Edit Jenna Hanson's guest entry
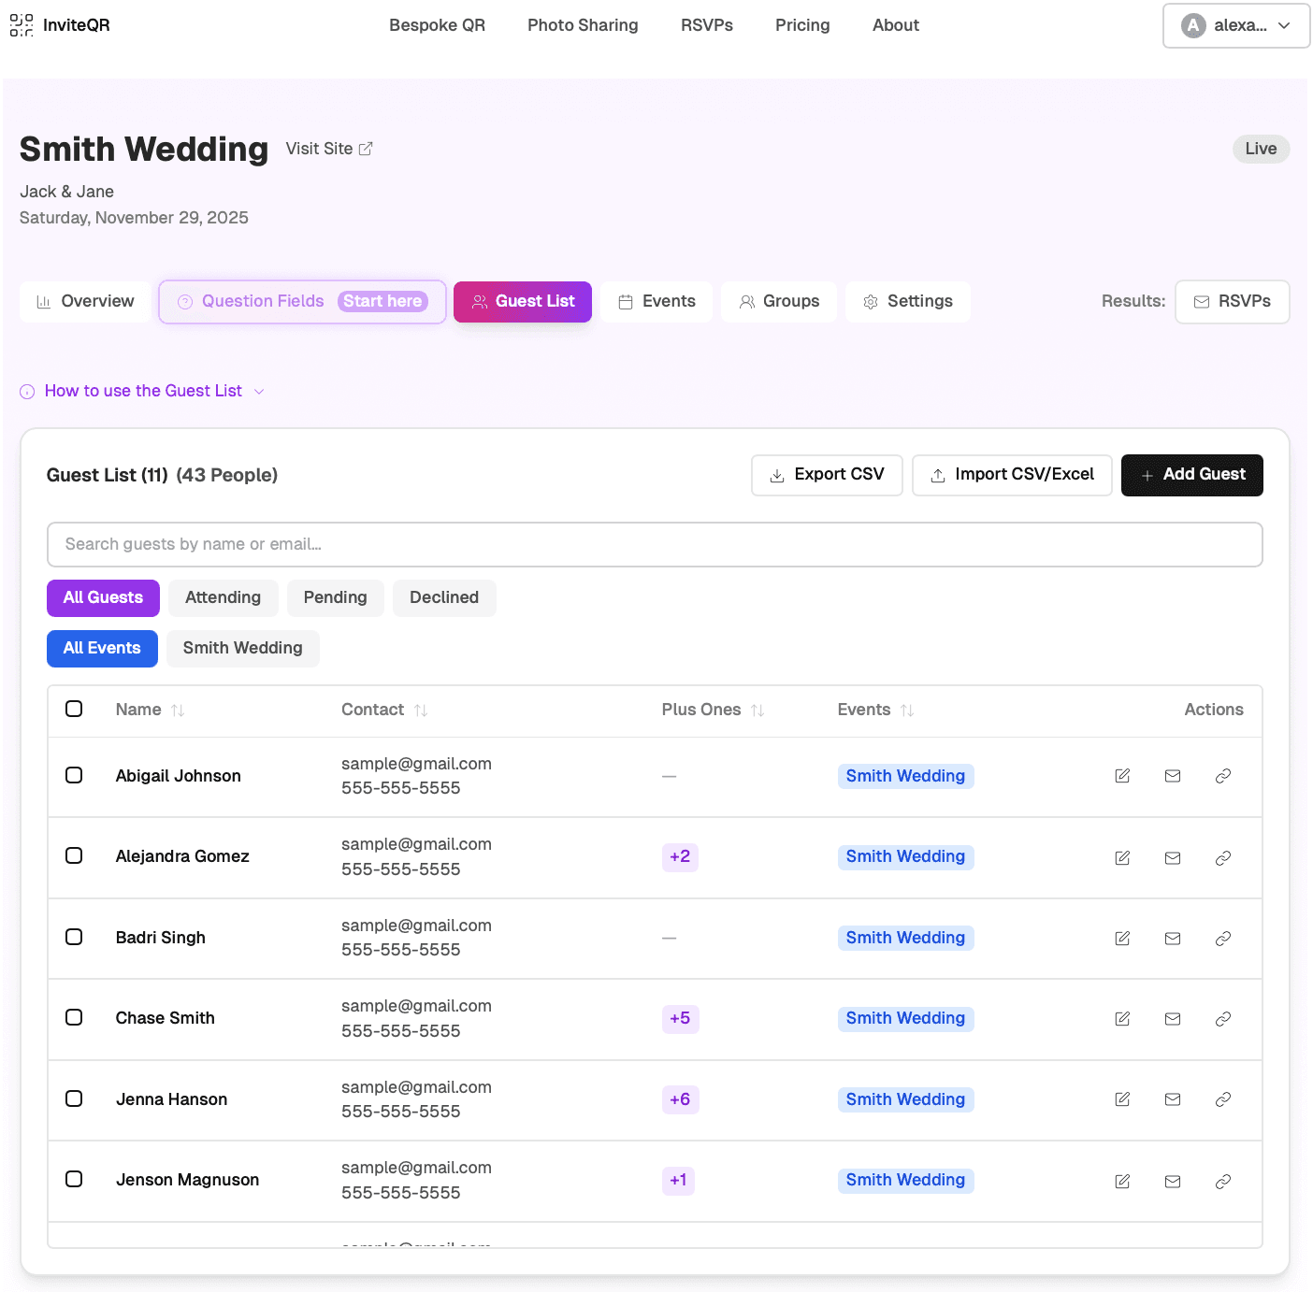 click(x=1122, y=1099)
